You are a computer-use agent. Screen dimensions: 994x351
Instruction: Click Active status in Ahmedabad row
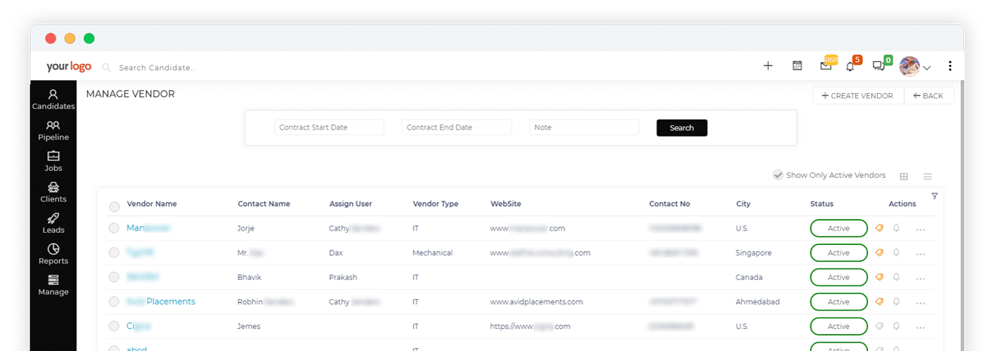[x=838, y=301]
